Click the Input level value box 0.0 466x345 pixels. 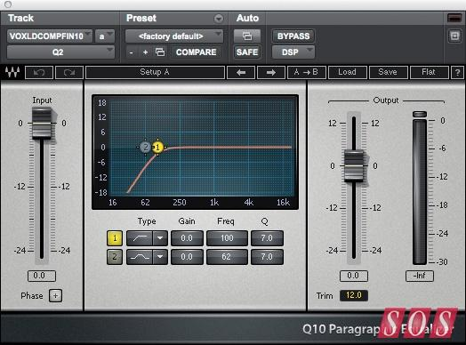coord(42,276)
